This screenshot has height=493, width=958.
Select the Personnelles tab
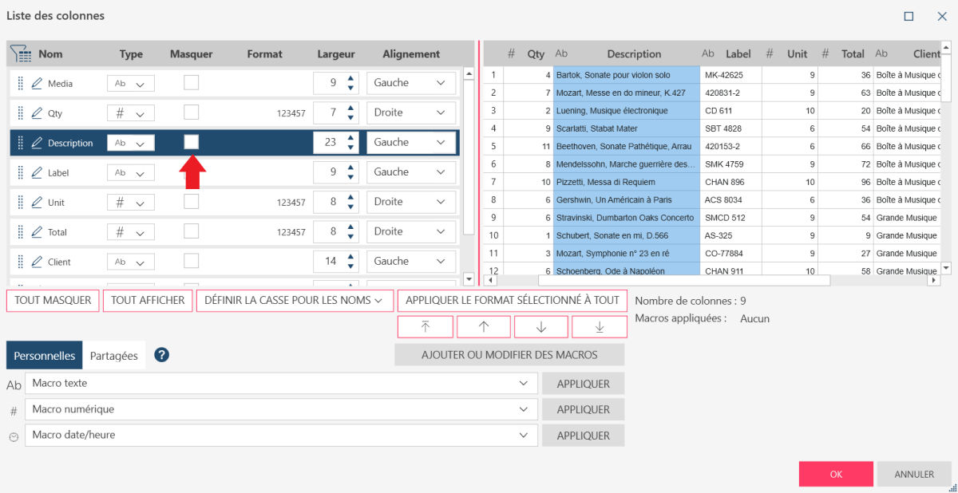point(45,357)
